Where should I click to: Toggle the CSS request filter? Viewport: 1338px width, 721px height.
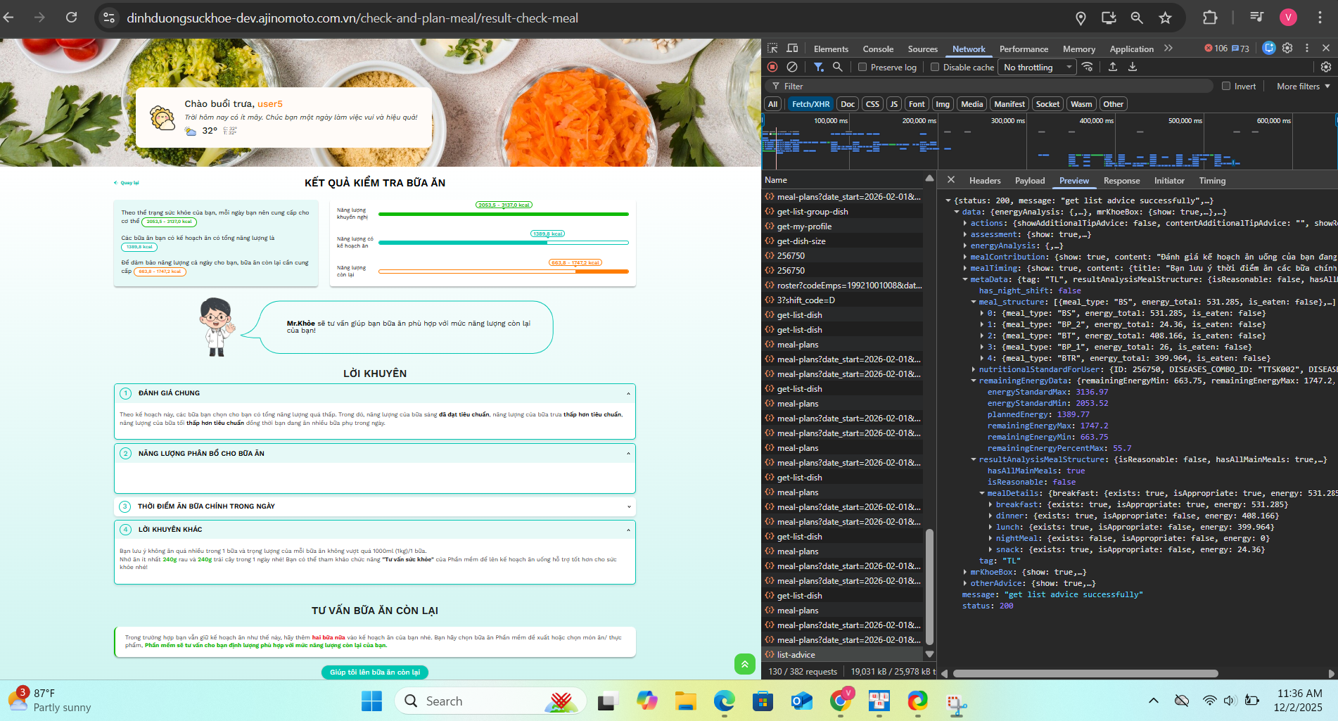coord(872,104)
